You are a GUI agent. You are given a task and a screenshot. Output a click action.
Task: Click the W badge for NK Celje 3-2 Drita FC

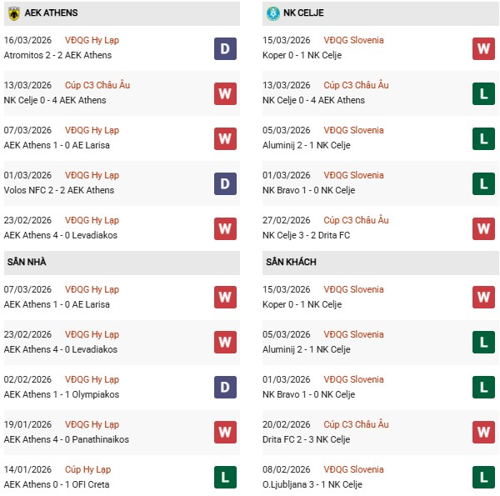coord(483,228)
